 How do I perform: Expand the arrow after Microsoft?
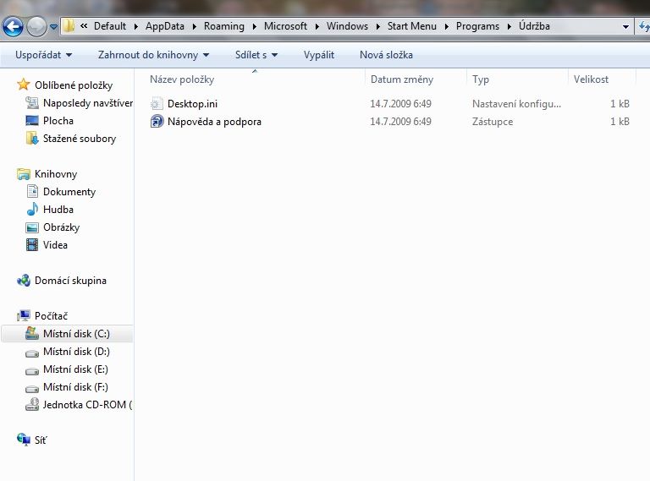coord(317,26)
